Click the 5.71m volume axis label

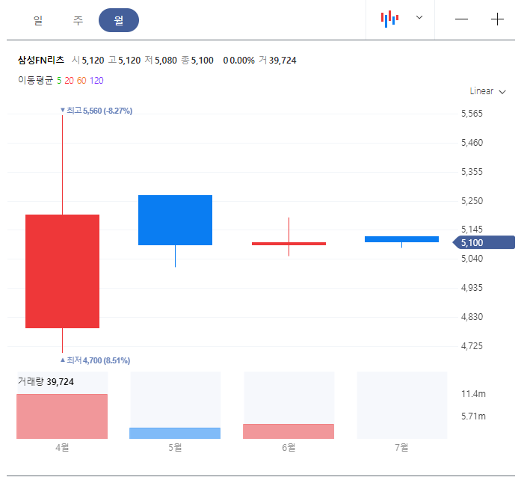click(473, 416)
